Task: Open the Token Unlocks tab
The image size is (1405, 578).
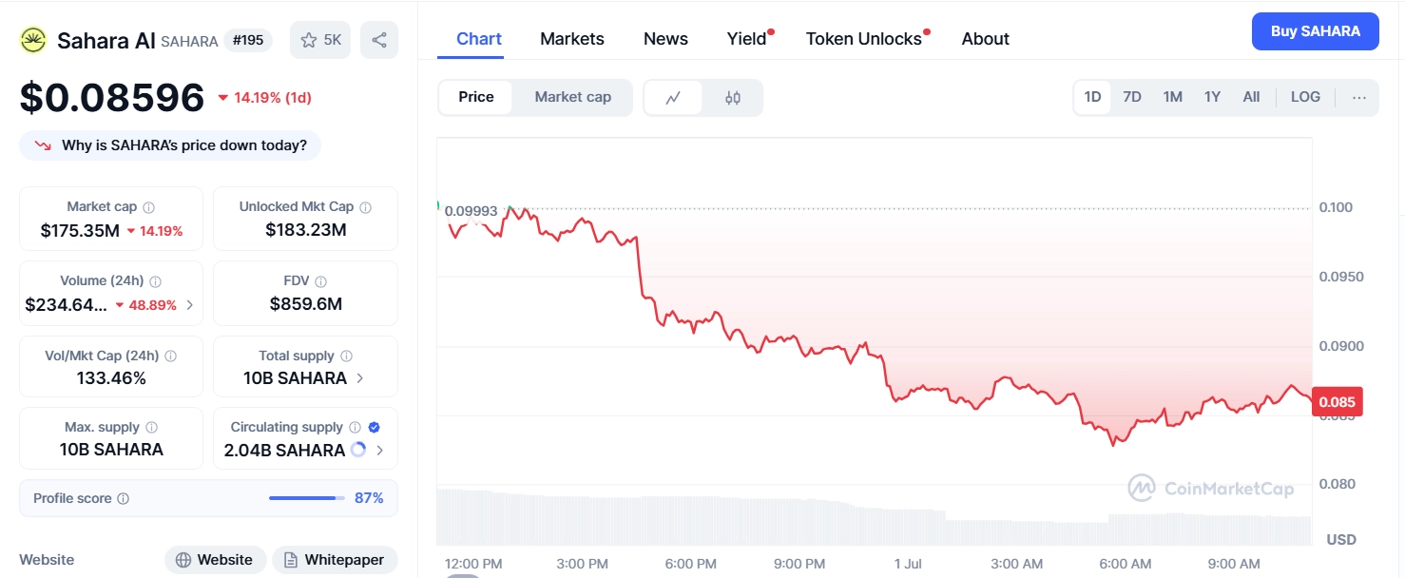Action: (x=863, y=38)
